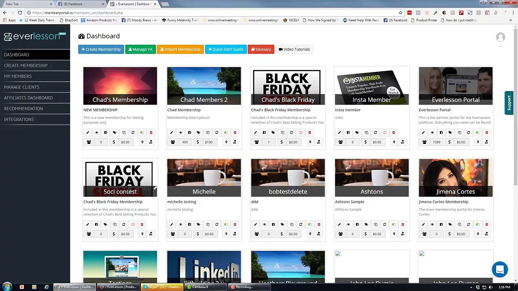Toggle active status switch on Chad's Membership
The width and height of the screenshot is (518, 291).
pos(142,133)
